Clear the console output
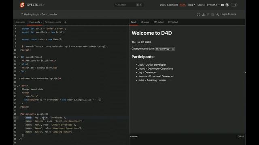Image resolution: width=259 pixels, height=145 pixels. pyautogui.click(x=240, y=137)
